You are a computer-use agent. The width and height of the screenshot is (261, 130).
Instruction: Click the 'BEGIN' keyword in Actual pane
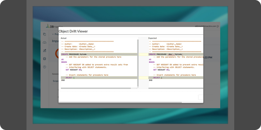tap(64, 62)
